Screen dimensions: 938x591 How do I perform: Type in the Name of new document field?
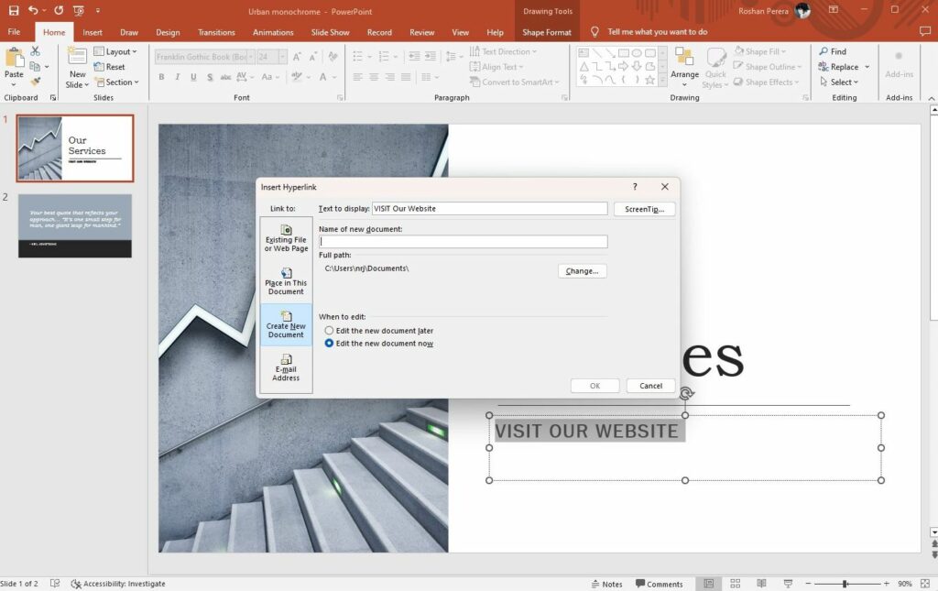click(x=463, y=241)
